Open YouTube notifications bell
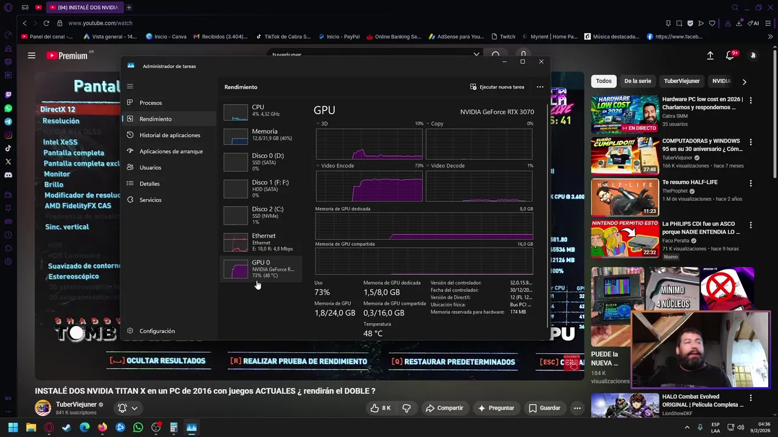 tap(731, 55)
